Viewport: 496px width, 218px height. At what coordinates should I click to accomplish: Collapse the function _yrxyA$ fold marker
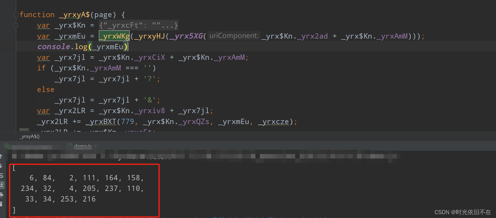16,15
